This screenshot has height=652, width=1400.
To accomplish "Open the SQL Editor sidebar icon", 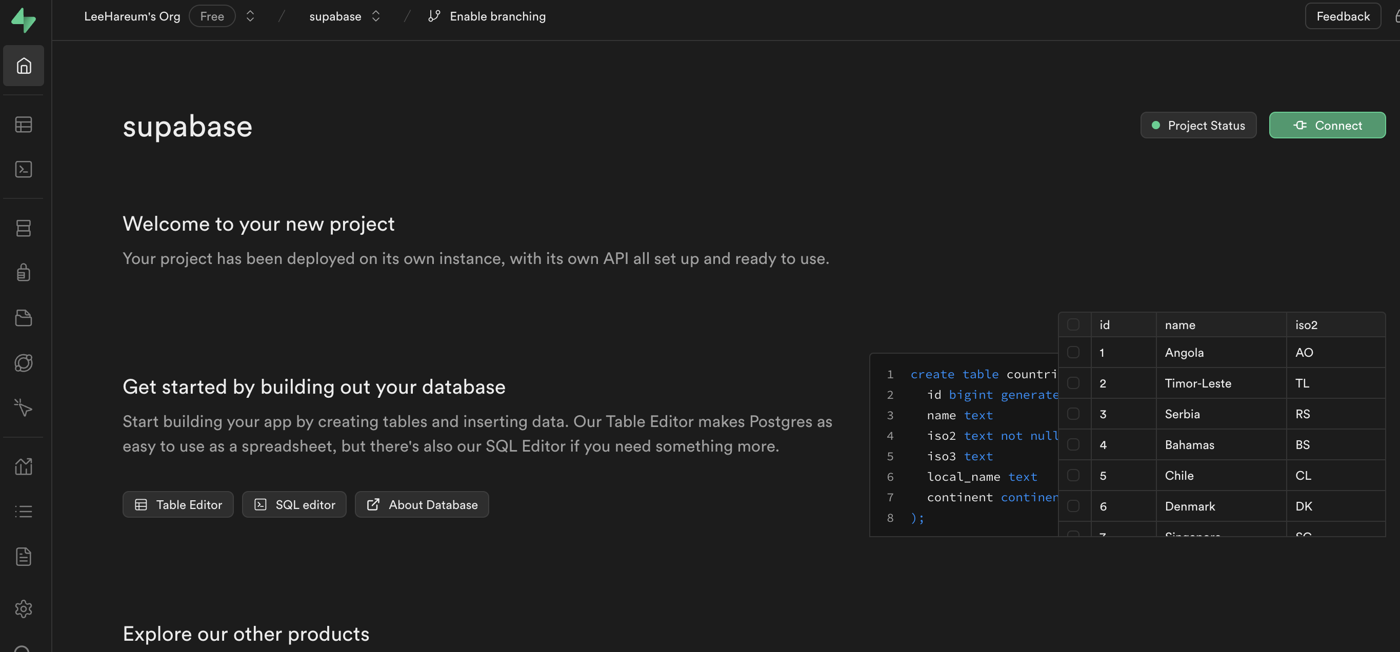I will [24, 169].
